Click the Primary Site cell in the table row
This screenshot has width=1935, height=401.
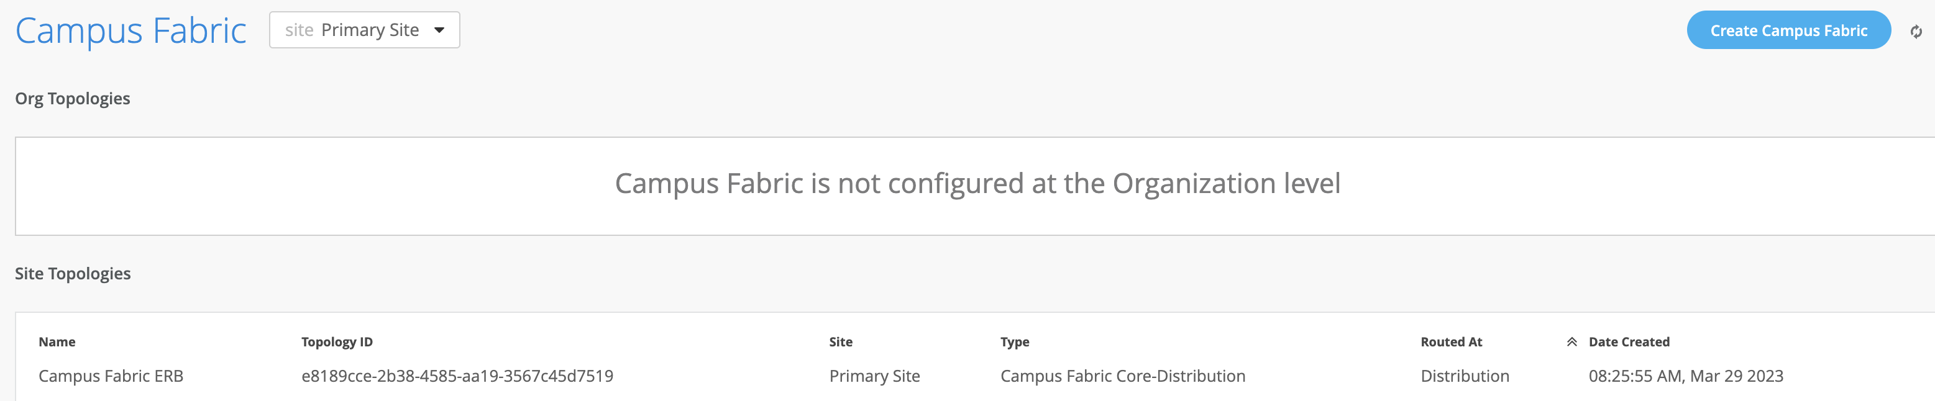[x=874, y=376]
